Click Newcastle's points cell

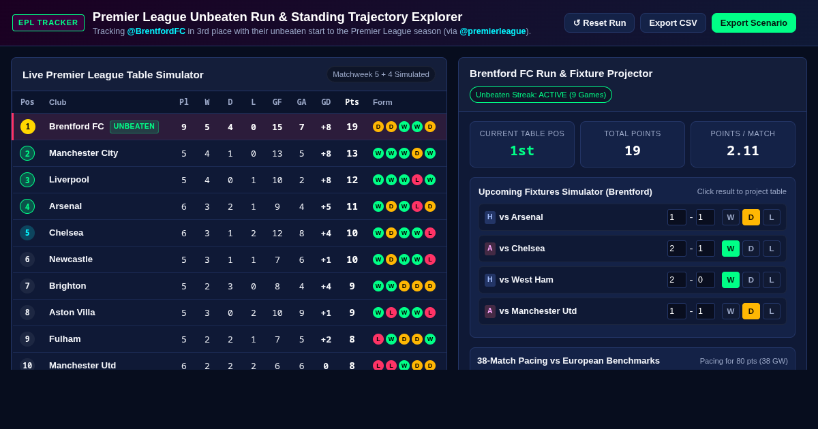(x=352, y=259)
